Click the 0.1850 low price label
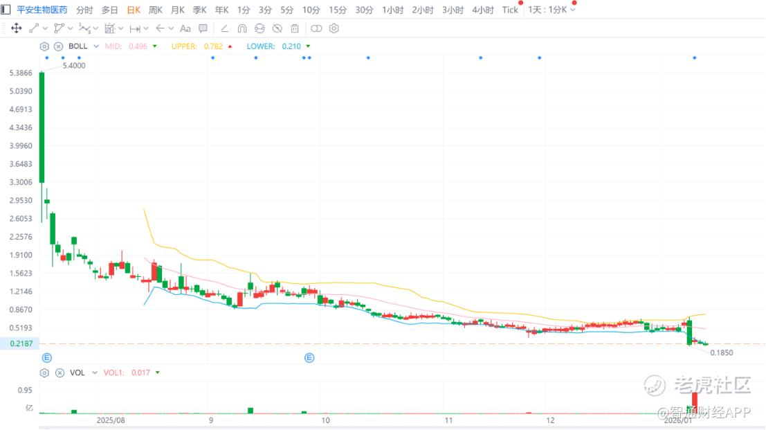This screenshot has height=430, width=766. [x=722, y=353]
